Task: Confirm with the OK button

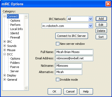Action: [x=55, y=91]
